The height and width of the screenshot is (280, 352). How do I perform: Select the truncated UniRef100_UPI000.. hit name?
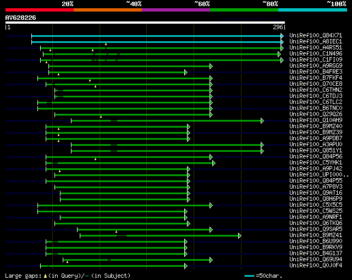click(x=319, y=175)
